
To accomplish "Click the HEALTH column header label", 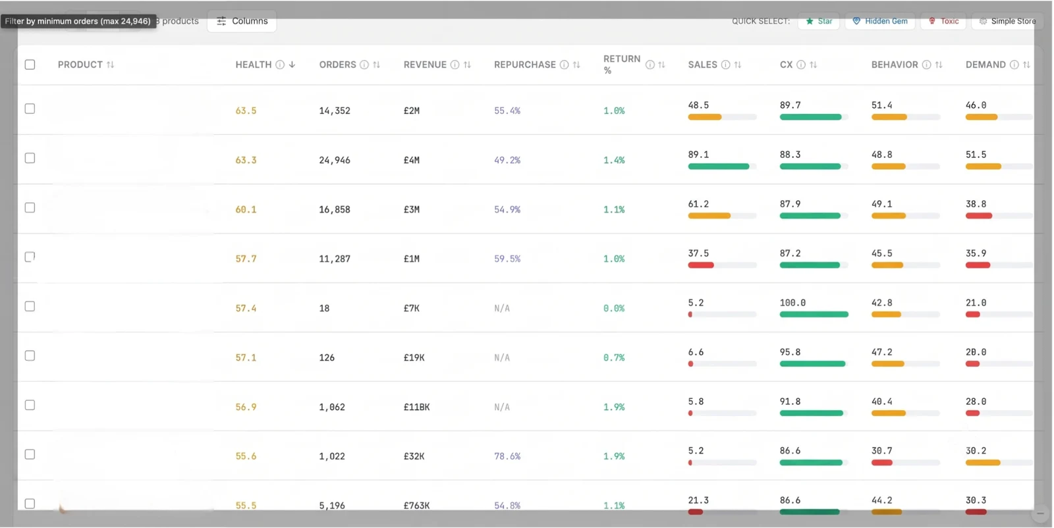I will point(254,65).
